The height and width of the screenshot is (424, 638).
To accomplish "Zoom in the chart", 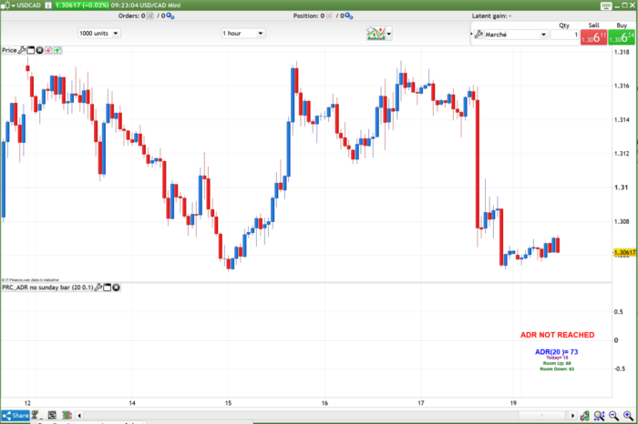I will tap(628, 416).
